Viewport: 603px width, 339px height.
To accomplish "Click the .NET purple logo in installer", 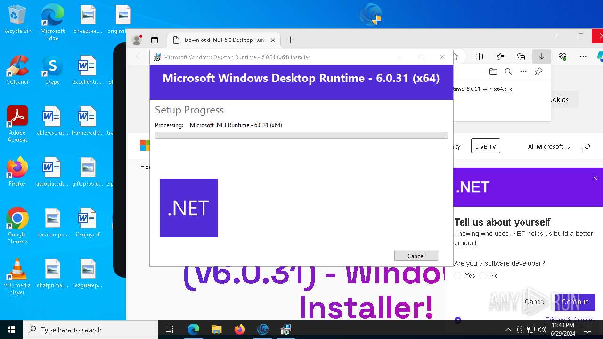I will 189,208.
